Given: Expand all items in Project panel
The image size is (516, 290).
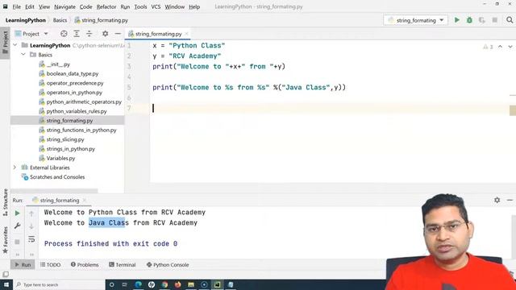Looking at the screenshot, I should [77, 34].
